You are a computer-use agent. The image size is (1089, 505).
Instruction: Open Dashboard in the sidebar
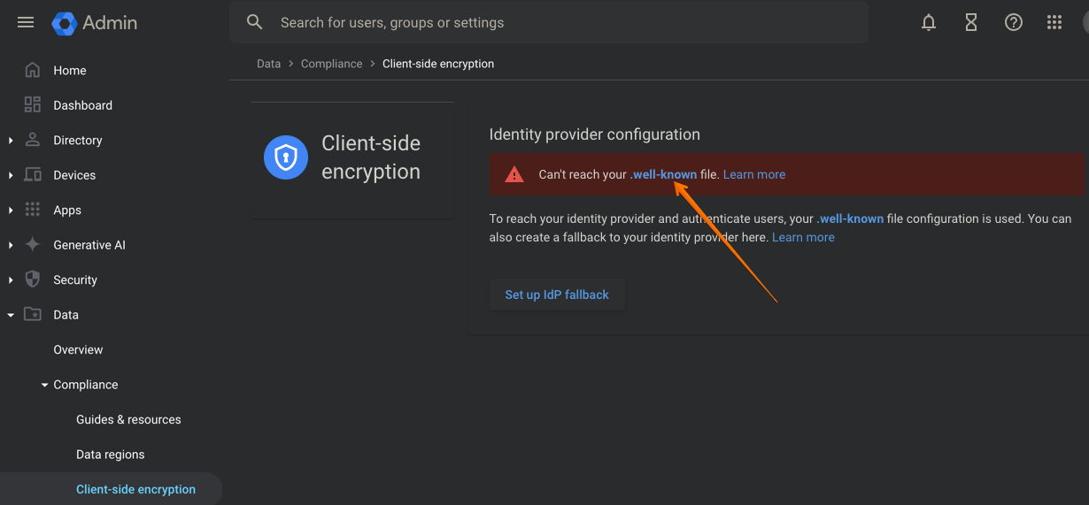point(82,105)
